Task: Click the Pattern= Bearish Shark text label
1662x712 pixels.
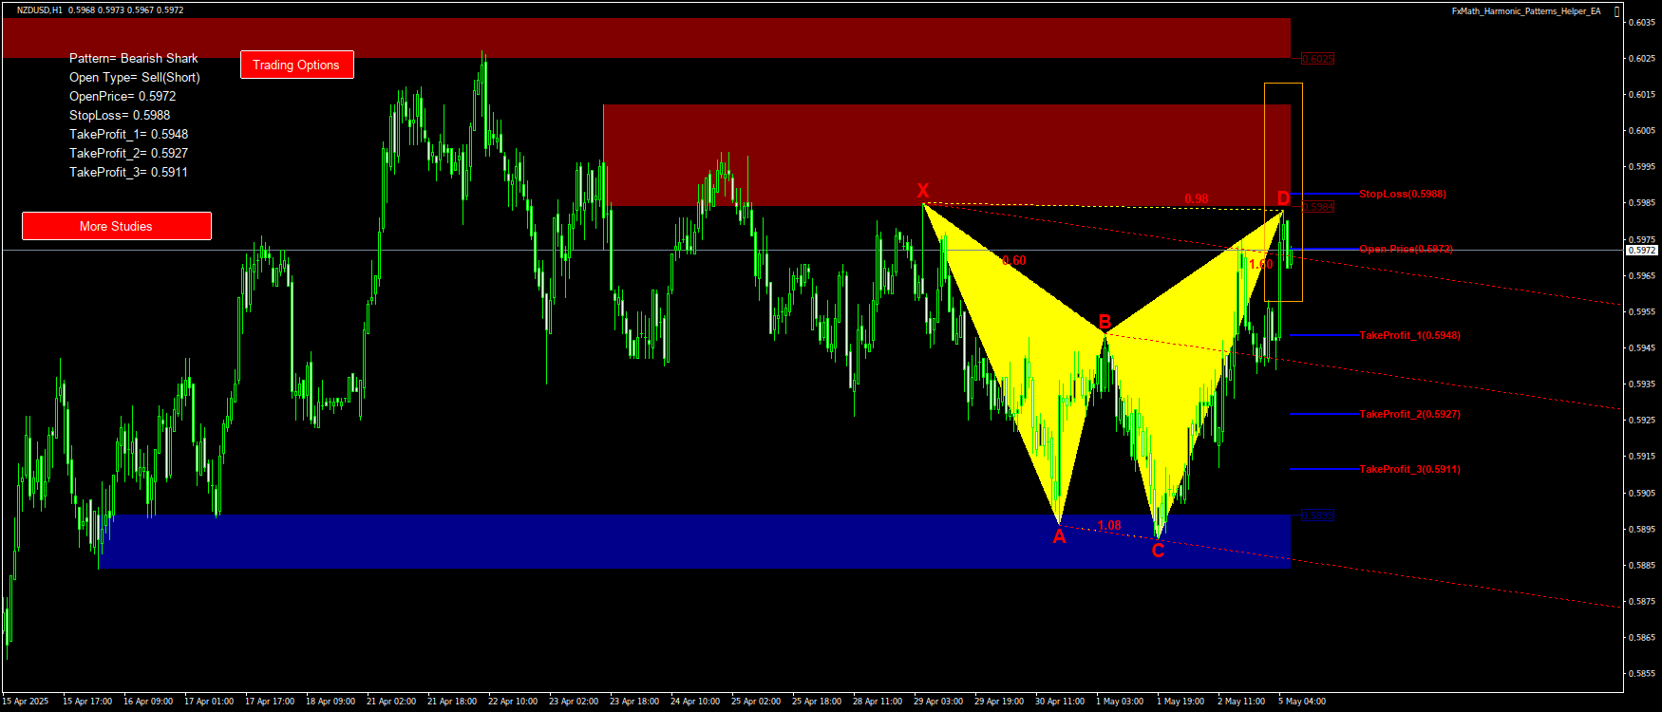Action: click(133, 58)
